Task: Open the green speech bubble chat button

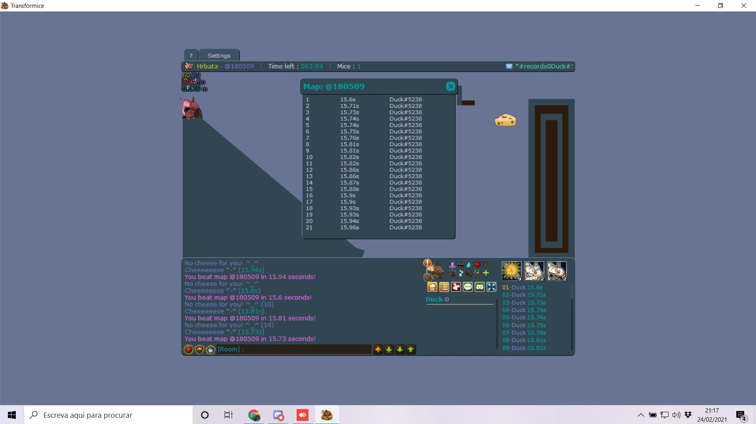Action: click(468, 287)
